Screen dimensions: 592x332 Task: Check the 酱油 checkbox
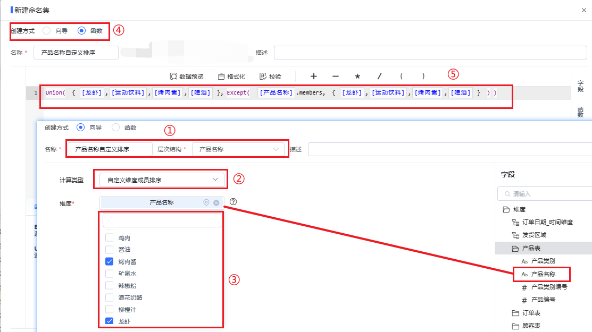pyautogui.click(x=109, y=250)
